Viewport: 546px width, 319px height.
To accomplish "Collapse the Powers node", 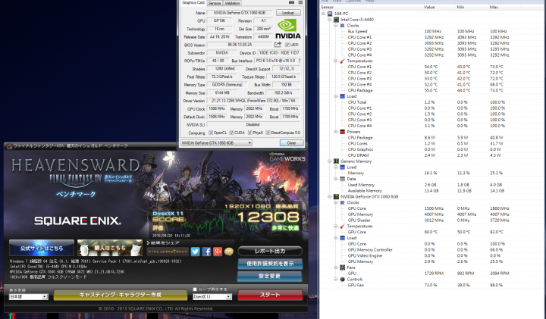I will [x=336, y=132].
